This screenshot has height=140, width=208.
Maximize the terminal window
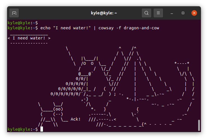(183, 13)
